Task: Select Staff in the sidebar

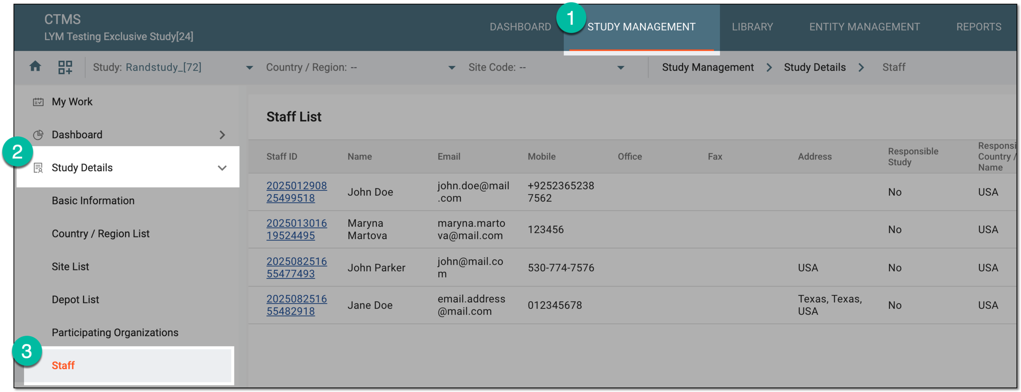Action: pos(129,365)
